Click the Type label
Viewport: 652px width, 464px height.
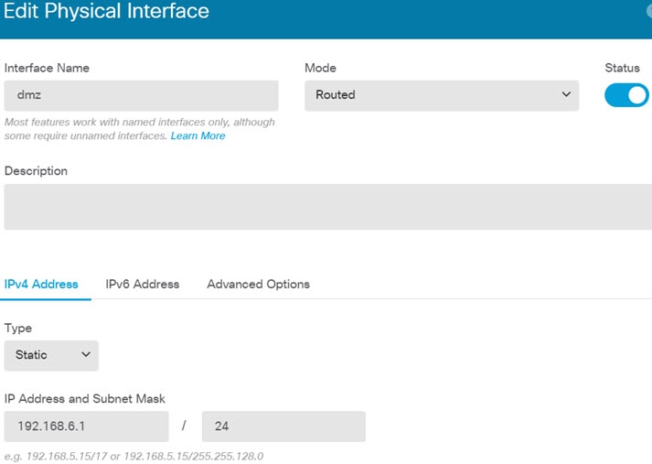pyautogui.click(x=18, y=328)
